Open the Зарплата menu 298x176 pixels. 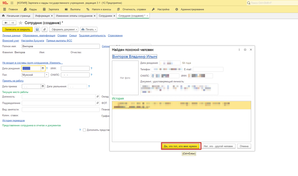click(x=51, y=9)
